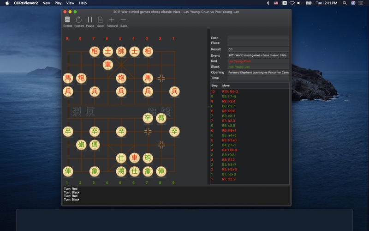The width and height of the screenshot is (369, 231).
Task: Select the black cannon 砲 on green file 2
Action: (81, 145)
